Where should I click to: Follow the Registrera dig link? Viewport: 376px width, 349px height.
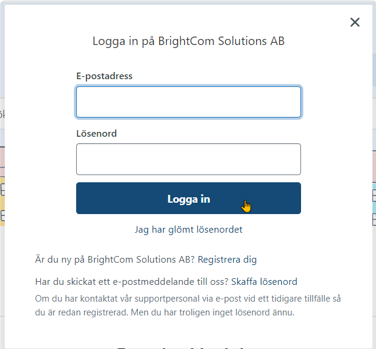tap(227, 260)
